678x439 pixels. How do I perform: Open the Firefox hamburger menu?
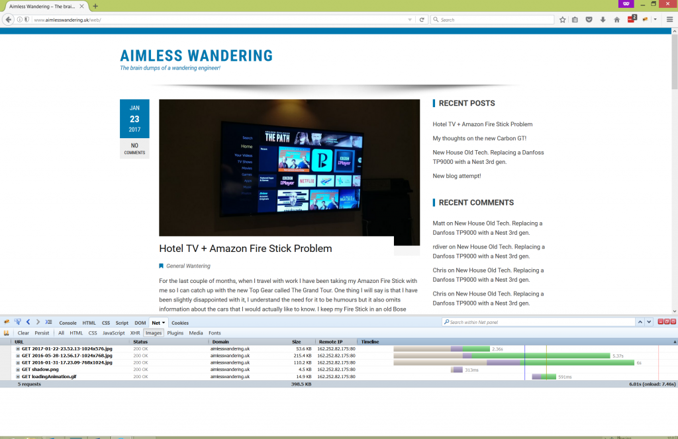[669, 19]
